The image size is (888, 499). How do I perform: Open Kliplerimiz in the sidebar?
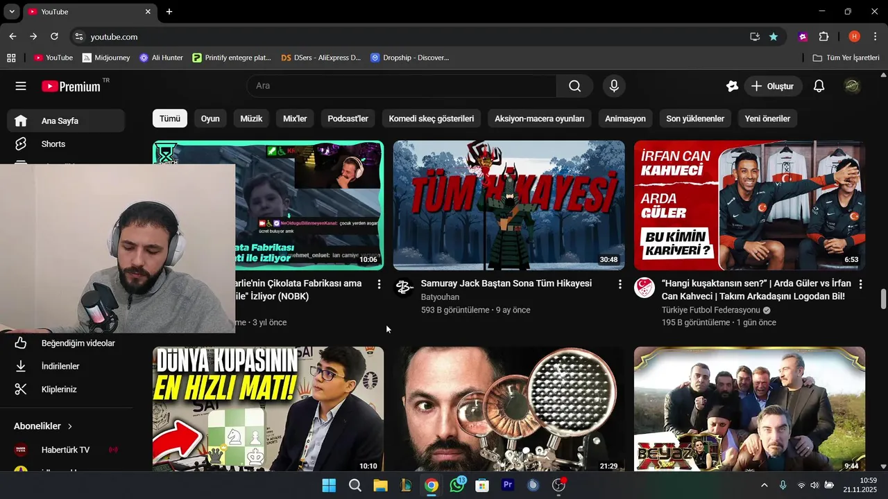point(67,389)
